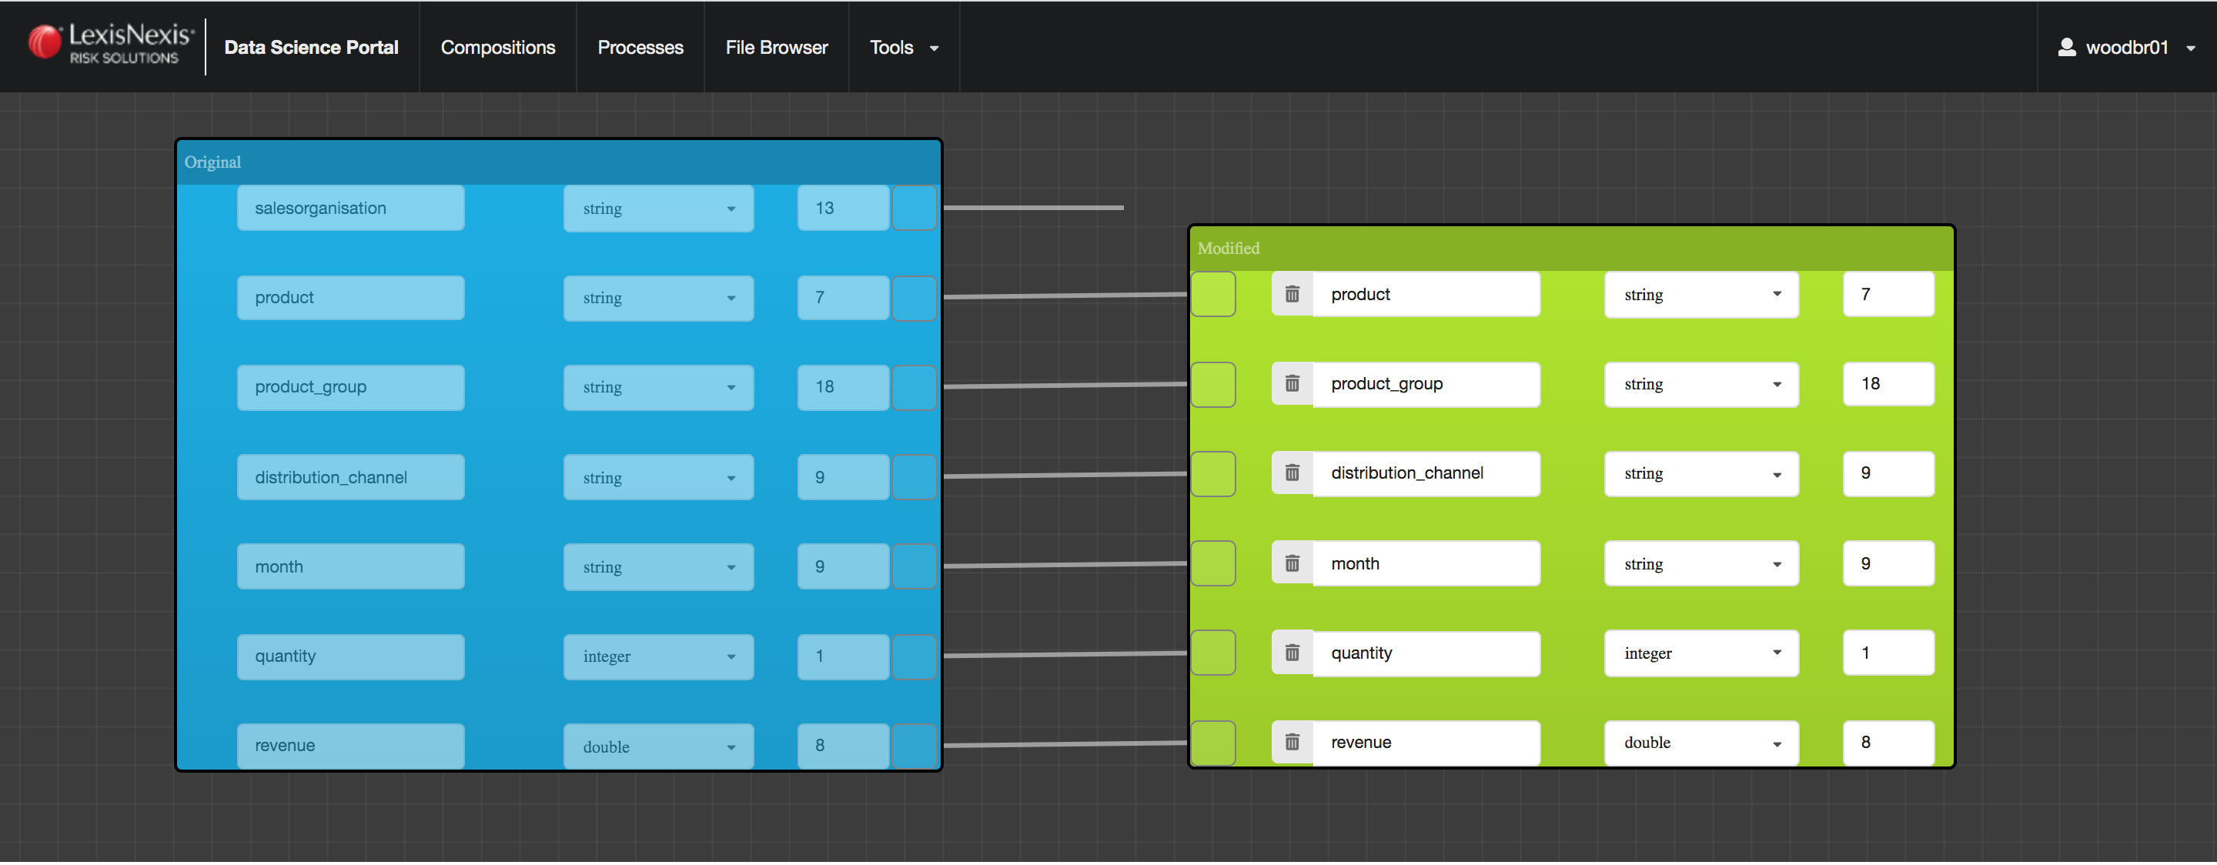
Task: Go to the File Browser page
Action: 775,48
